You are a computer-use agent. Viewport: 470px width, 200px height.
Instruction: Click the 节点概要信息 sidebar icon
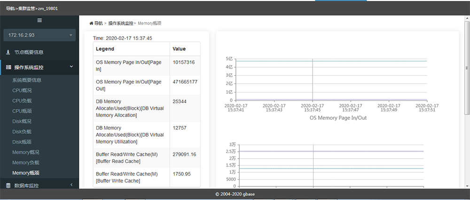click(x=8, y=53)
